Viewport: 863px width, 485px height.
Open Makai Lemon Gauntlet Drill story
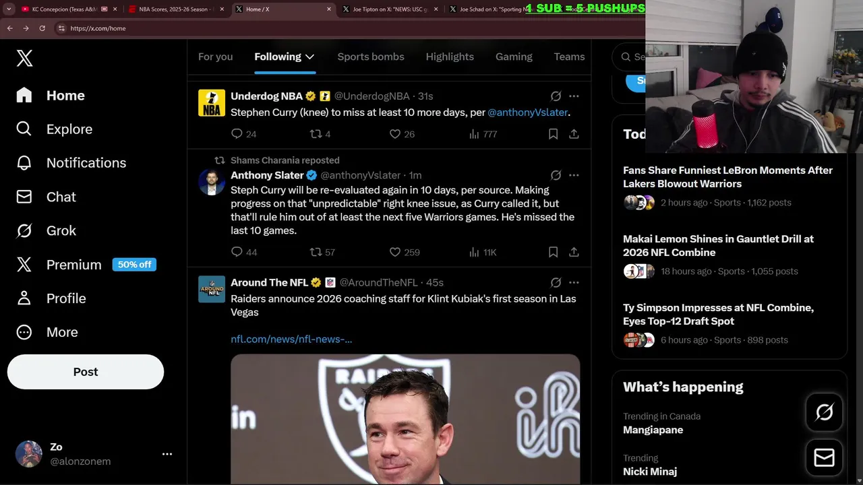point(719,245)
